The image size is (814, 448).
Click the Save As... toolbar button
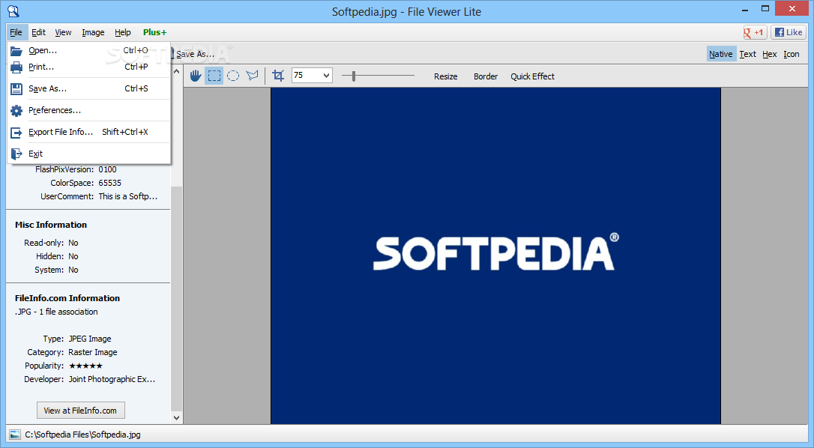point(192,54)
